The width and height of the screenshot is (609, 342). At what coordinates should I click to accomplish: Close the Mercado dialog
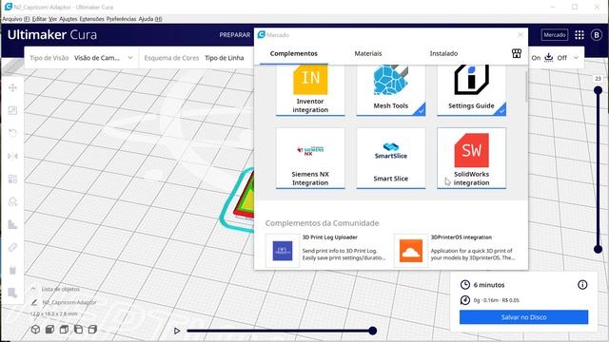coord(521,35)
